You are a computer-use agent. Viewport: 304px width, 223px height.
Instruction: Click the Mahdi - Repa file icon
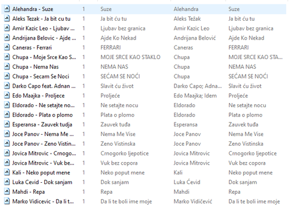pyautogui.click(x=7, y=192)
